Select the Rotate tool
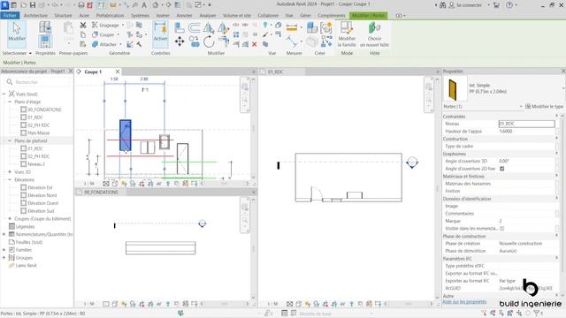Screen dimensions: 566x318 pos(209,42)
